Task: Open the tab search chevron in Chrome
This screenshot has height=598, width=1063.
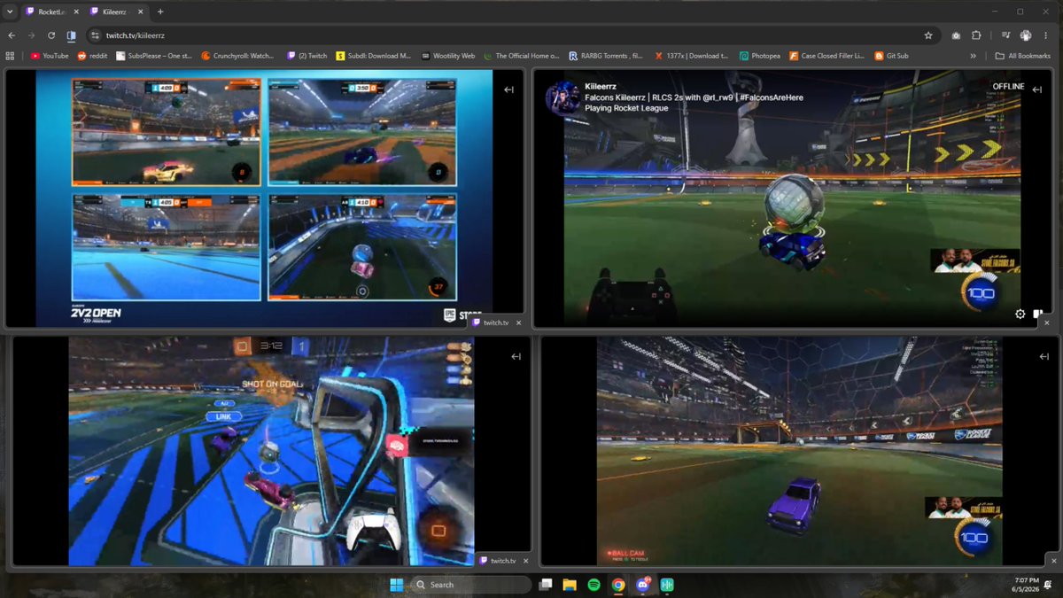Action: [9, 12]
